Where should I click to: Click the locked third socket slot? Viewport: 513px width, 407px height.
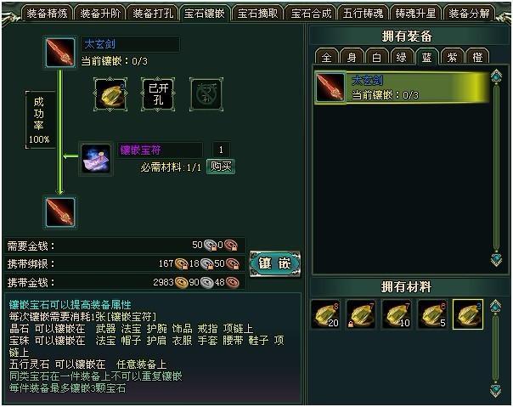point(206,94)
